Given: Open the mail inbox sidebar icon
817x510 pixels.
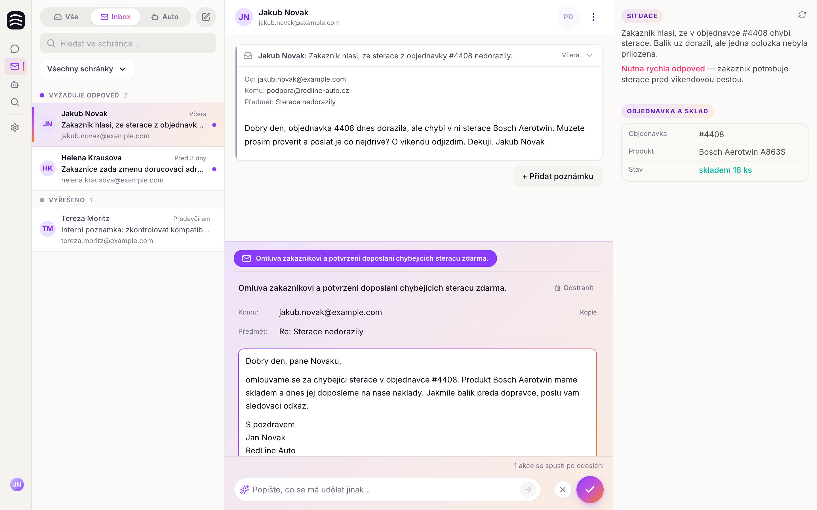Looking at the screenshot, I should [14, 67].
